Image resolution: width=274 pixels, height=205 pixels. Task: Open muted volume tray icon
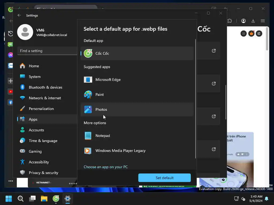(x=243, y=199)
